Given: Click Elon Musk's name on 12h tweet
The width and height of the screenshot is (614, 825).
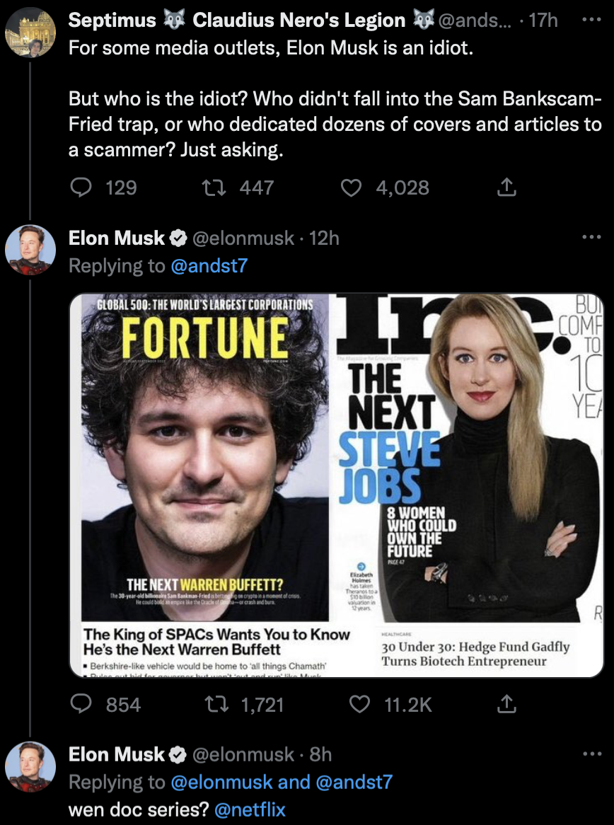Looking at the screenshot, I should point(116,238).
